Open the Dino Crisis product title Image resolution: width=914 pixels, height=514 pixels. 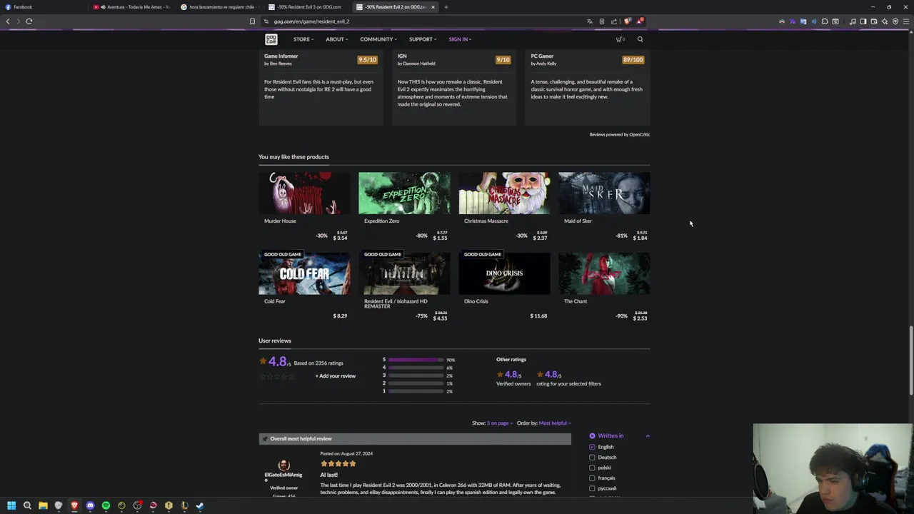coord(476,301)
